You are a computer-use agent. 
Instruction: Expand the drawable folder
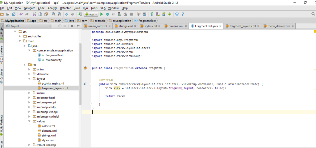click(29, 74)
